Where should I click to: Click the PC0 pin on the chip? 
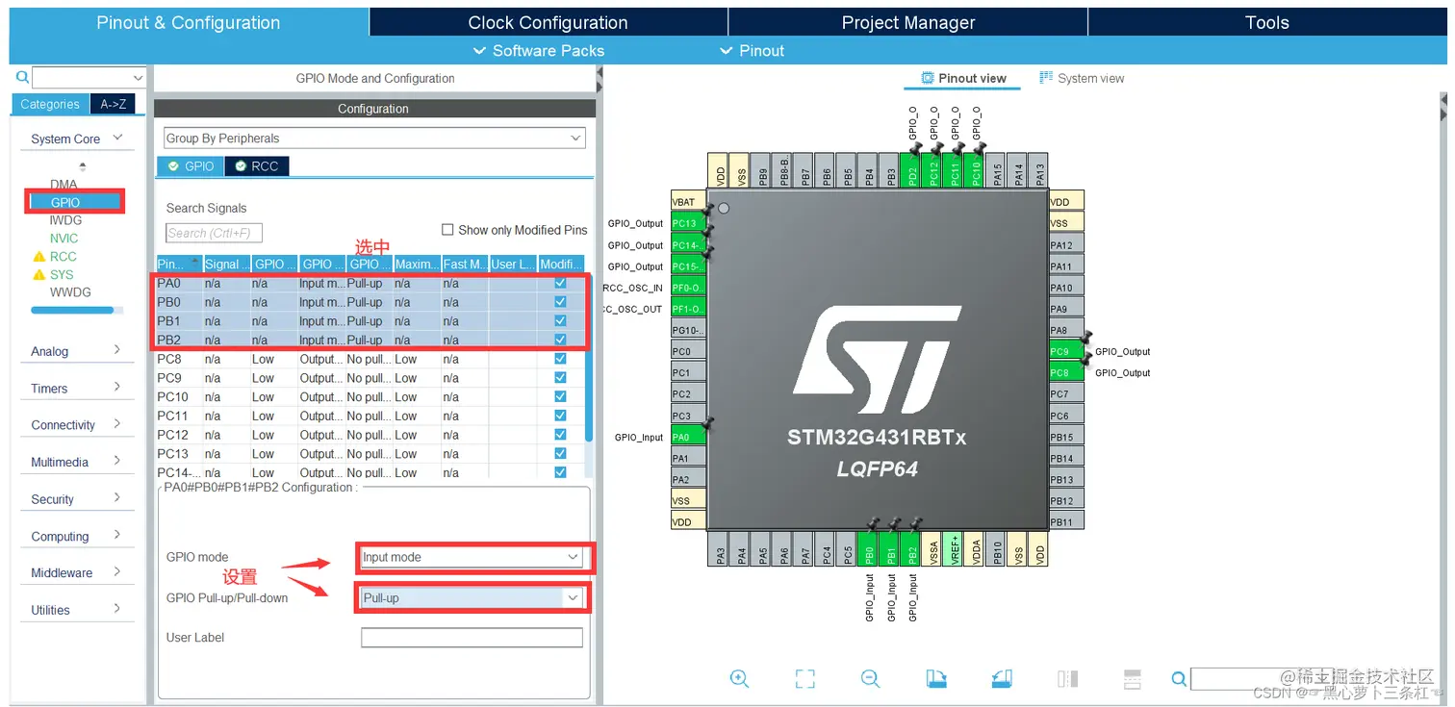pos(688,351)
